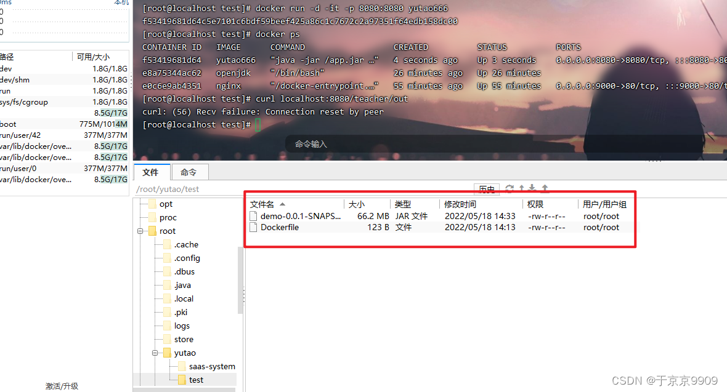Select the sys/fs/cgroup disk row
Screen dimensions: 727x392
click(x=64, y=102)
